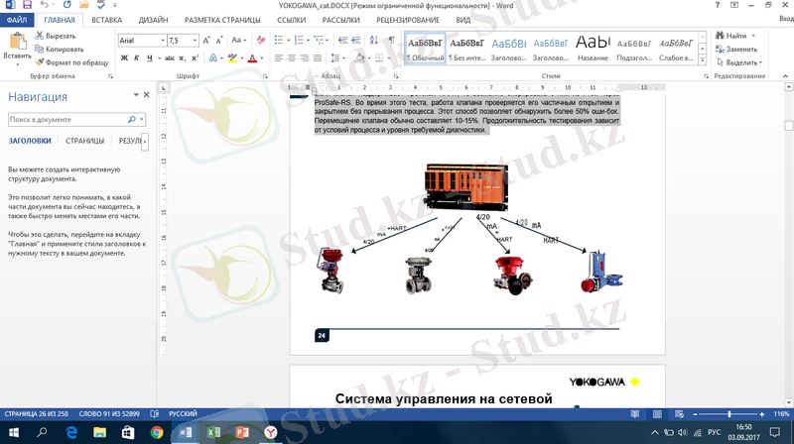The image size is (794, 444).
Task: Expand the styles gallery with the More arrow
Action: (704, 59)
